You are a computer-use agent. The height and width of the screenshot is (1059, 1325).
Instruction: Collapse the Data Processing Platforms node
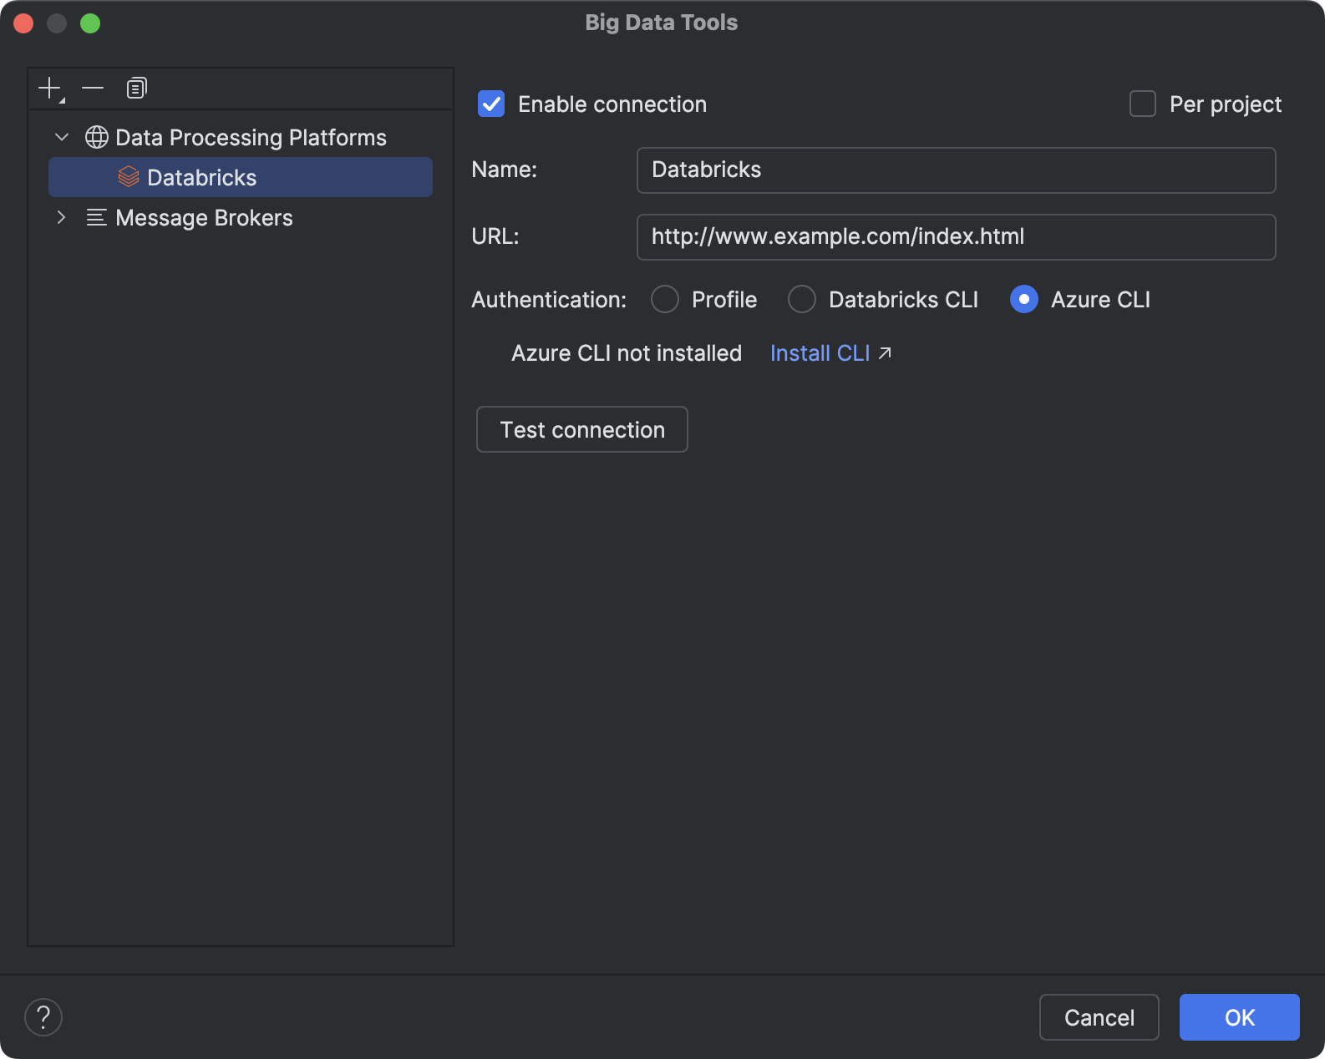(x=62, y=137)
